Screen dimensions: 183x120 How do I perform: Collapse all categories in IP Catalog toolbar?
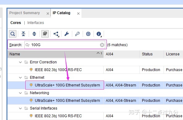pyautogui.click(x=23, y=34)
